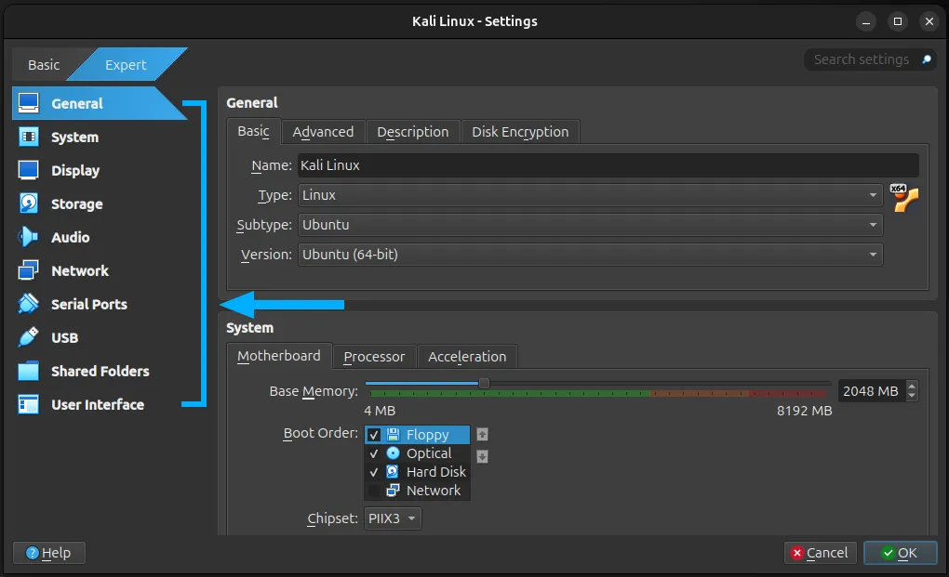
Task: Uncheck the Hard Disk boot device checkbox
Action: tap(374, 473)
